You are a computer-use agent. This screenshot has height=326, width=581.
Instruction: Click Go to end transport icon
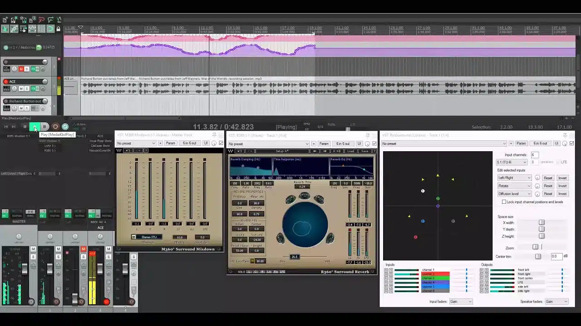[x=14, y=127]
